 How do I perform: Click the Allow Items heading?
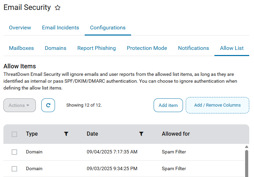pos(19,66)
